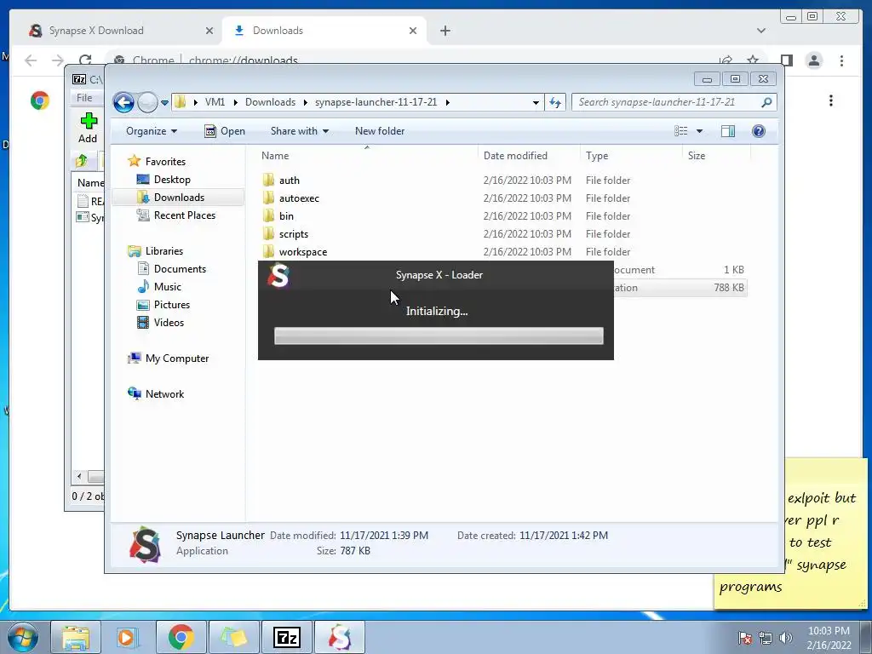
Task: Select the auth folder
Action: [x=290, y=181]
